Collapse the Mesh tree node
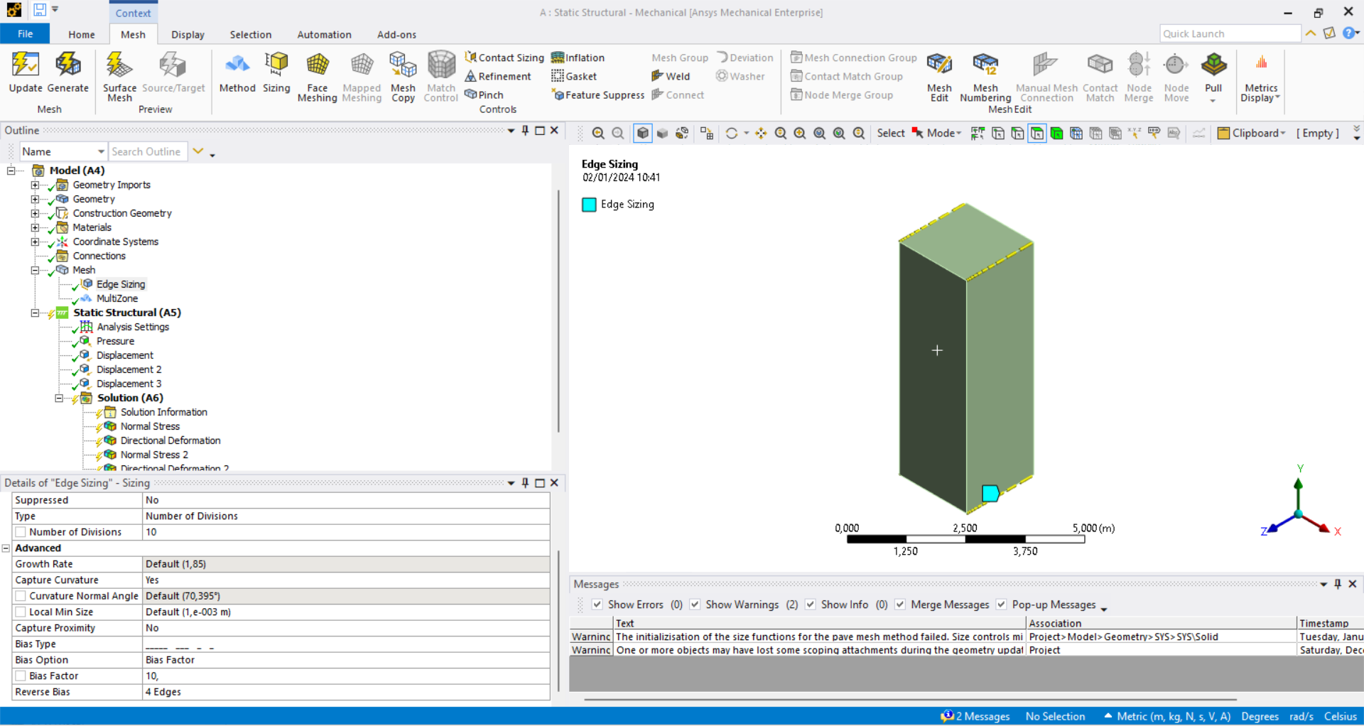The image size is (1364, 726). (x=35, y=270)
